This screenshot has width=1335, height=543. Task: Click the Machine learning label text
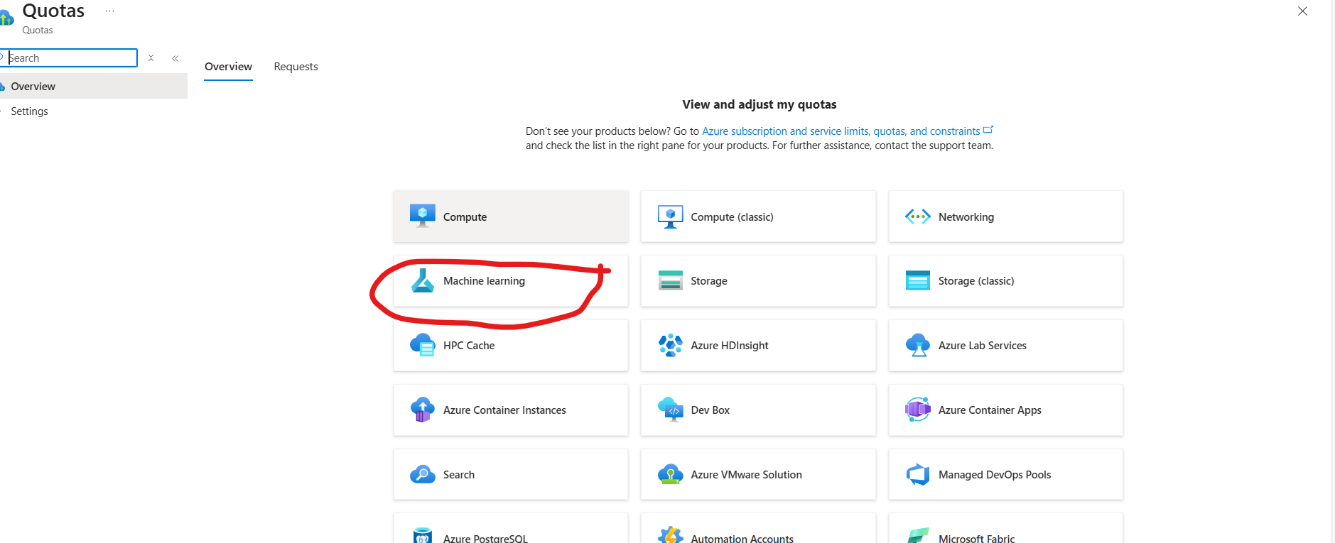[484, 281]
